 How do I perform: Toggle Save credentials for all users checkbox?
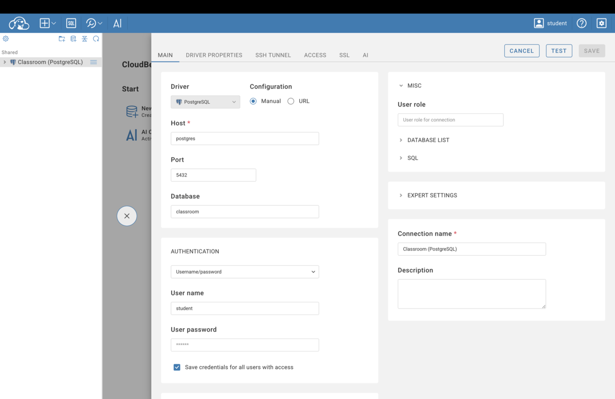[177, 367]
